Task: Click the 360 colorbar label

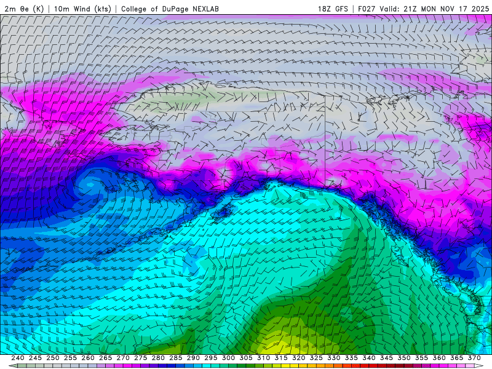Action: tap(439, 358)
